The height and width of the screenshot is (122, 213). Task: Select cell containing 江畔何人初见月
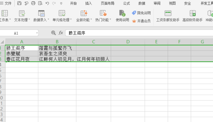[57, 59]
